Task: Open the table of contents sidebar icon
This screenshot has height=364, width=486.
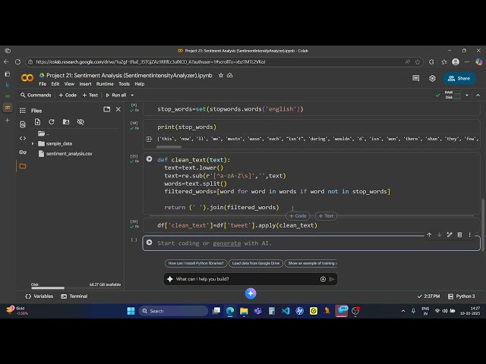Action: tap(23, 111)
